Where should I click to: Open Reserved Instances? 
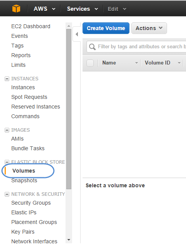point(36,107)
